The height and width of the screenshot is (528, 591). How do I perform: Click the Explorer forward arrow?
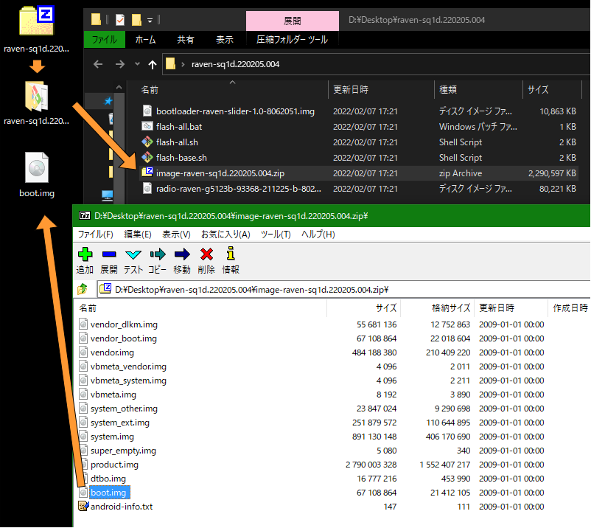[x=120, y=64]
